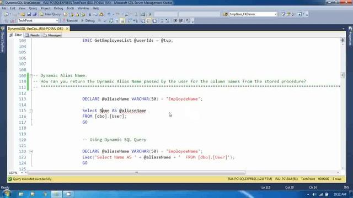Click the New Query toolbar button
This screenshot has height=198, width=353.
50,14
